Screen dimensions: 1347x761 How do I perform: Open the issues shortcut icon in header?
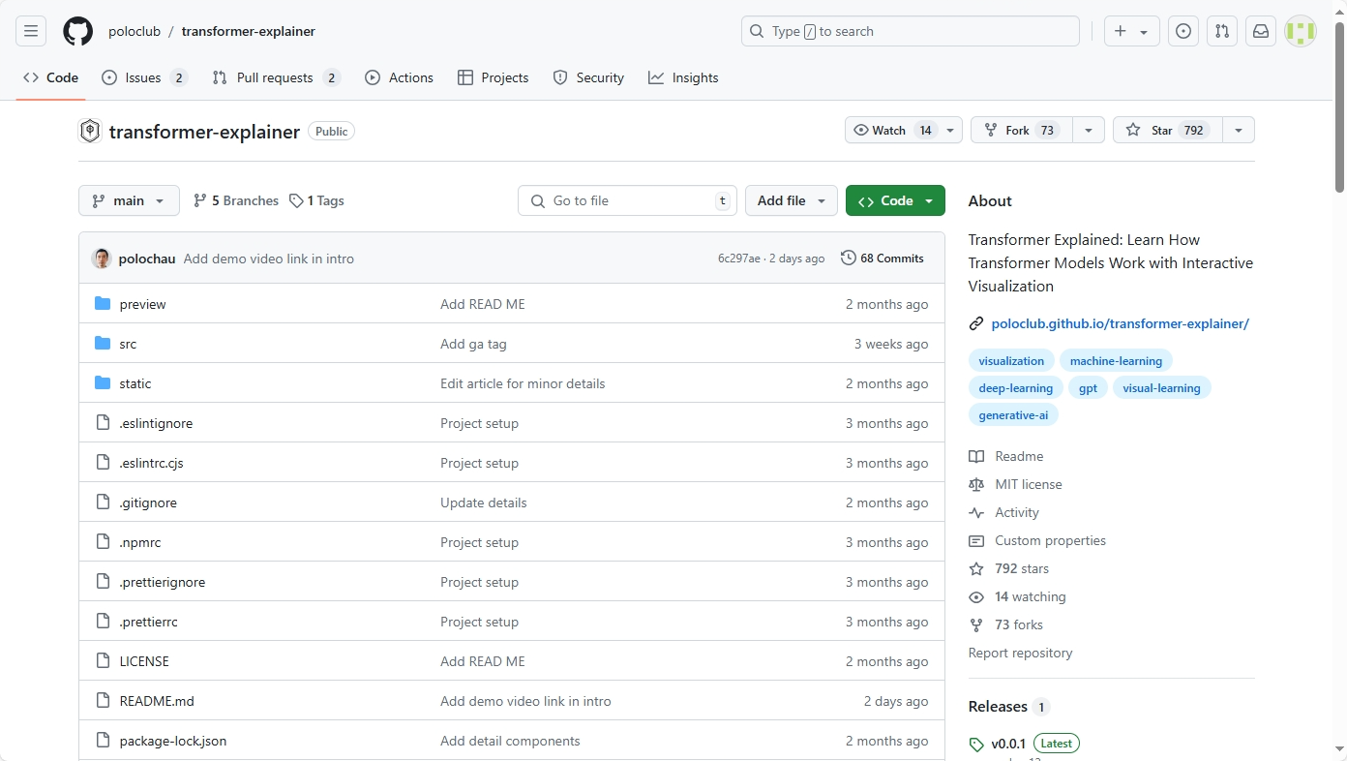[1183, 31]
